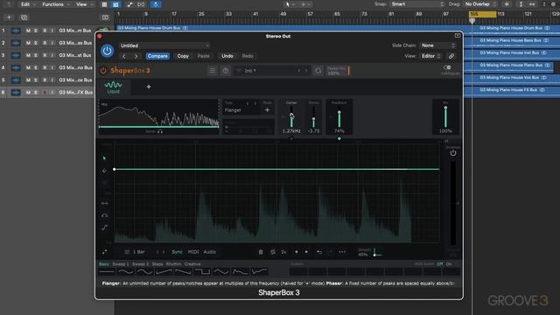Solo track 2 Bass Bus
The width and height of the screenshot is (560, 315).
36,43
